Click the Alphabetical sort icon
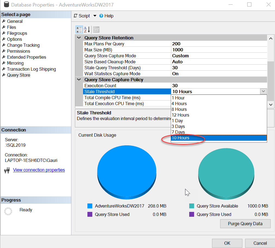 click(87, 29)
